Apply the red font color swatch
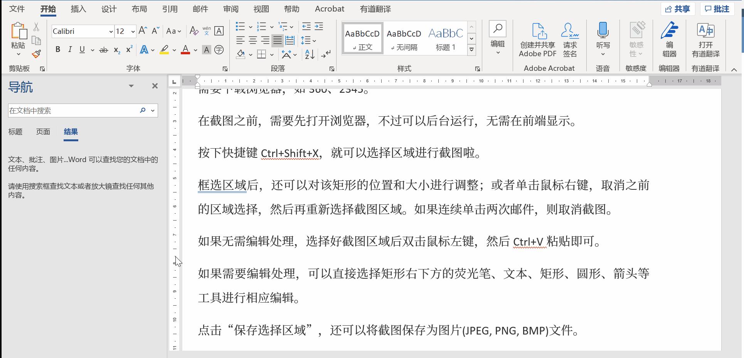744x358 pixels. [185, 50]
